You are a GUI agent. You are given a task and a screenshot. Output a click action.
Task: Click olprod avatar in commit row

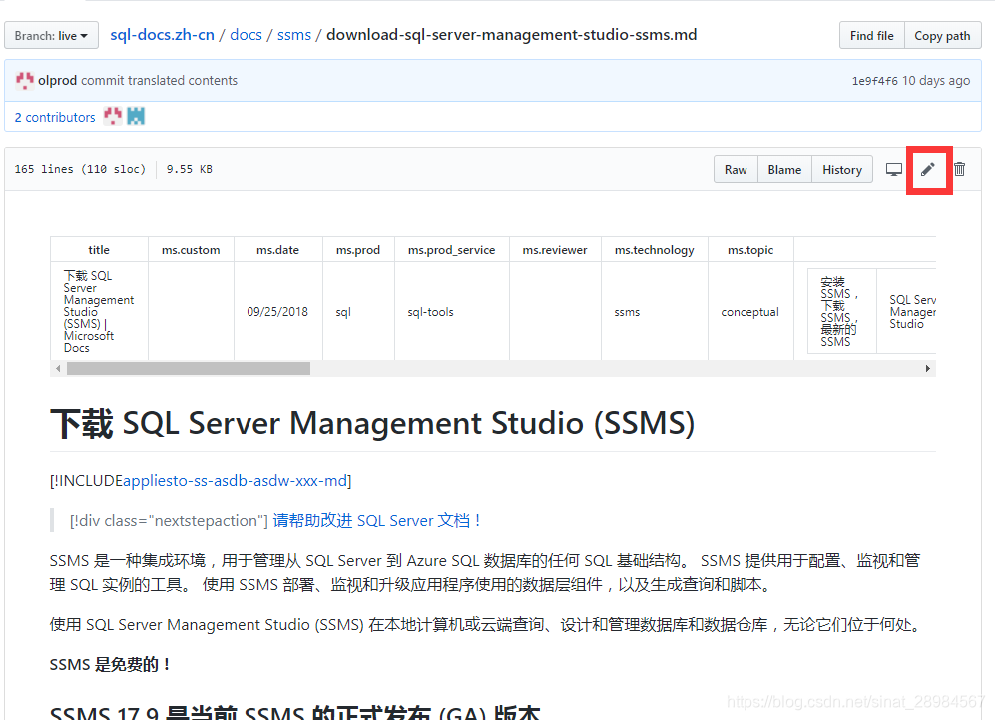click(x=25, y=81)
